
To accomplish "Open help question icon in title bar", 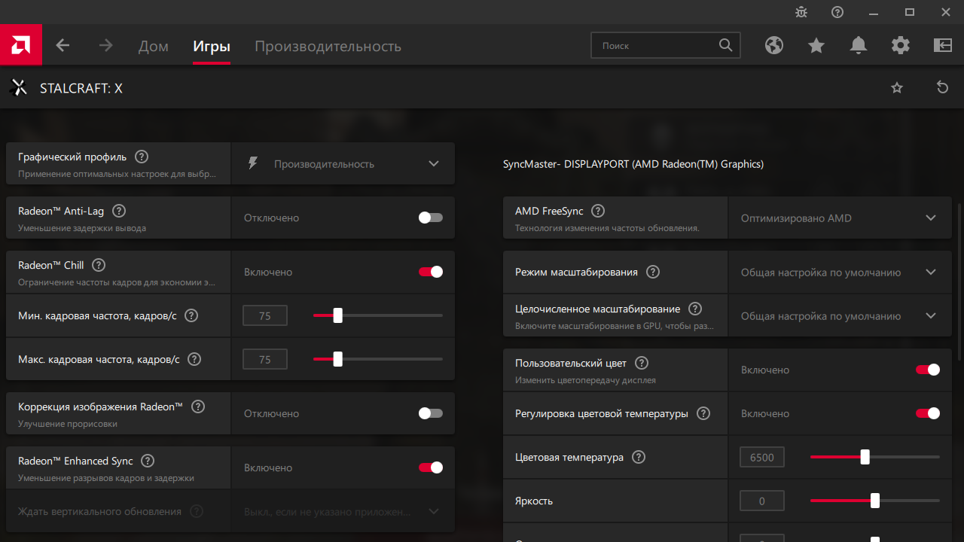I will pyautogui.click(x=837, y=12).
